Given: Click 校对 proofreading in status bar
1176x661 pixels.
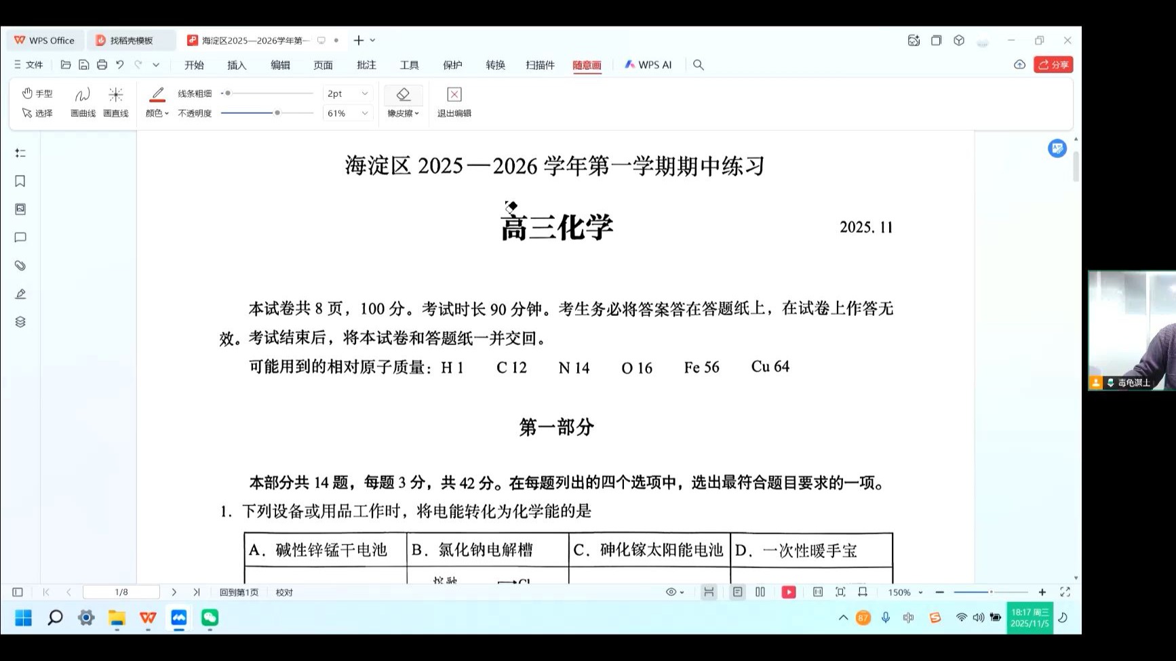Looking at the screenshot, I should 284,593.
